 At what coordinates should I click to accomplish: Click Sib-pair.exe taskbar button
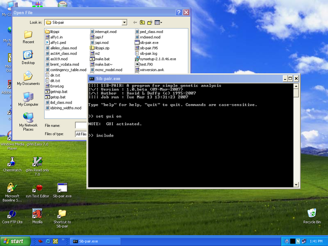tap(95, 241)
